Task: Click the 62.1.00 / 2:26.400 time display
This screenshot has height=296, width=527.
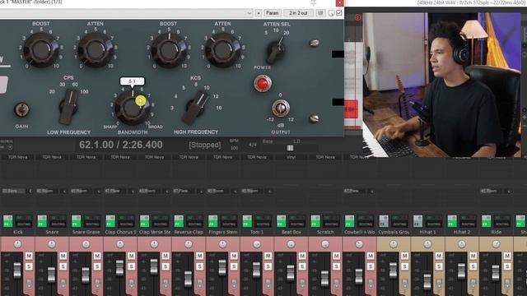Action: [121, 145]
